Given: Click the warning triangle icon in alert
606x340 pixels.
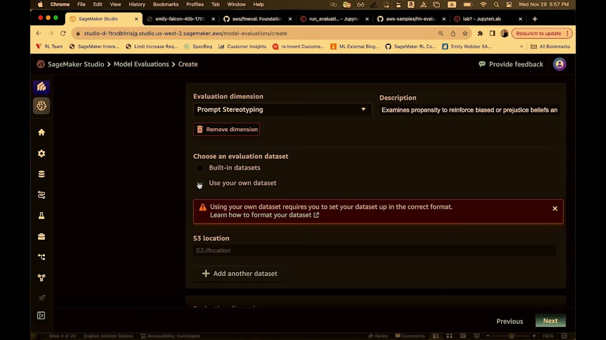Looking at the screenshot, I should (x=203, y=207).
